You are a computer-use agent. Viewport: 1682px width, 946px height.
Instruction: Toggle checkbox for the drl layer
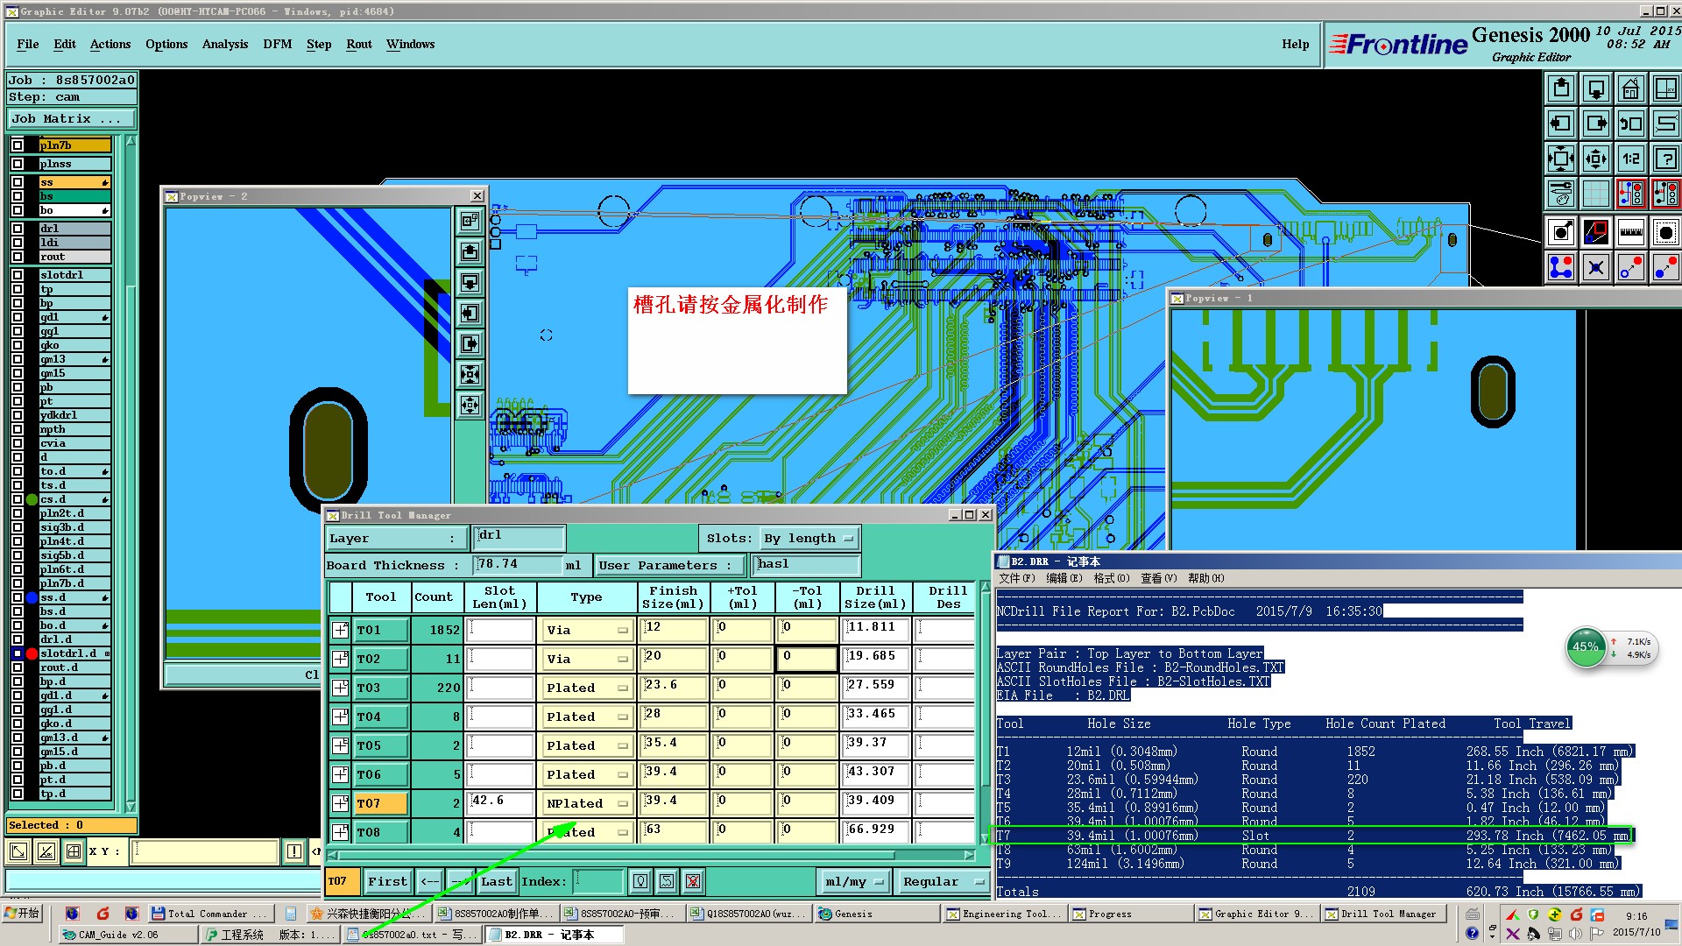[x=18, y=229]
